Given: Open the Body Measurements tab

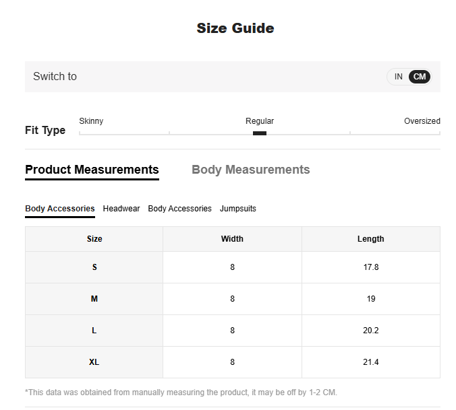Looking at the screenshot, I should pos(250,170).
